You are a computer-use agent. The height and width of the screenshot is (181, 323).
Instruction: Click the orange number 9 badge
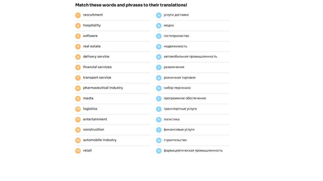click(x=78, y=99)
